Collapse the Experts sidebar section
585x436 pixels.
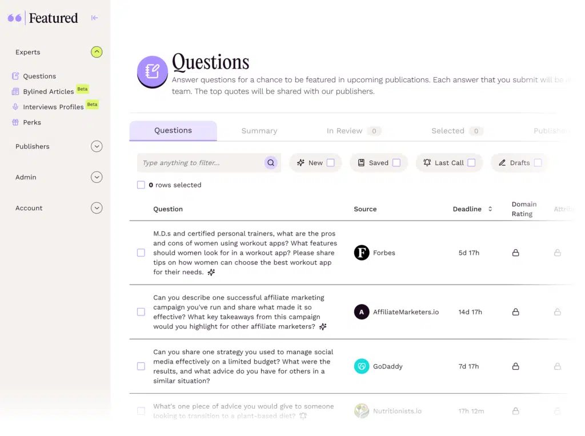coord(97,52)
